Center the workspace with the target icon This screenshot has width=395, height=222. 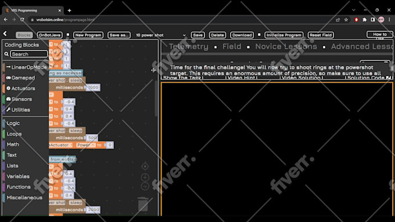145,166
